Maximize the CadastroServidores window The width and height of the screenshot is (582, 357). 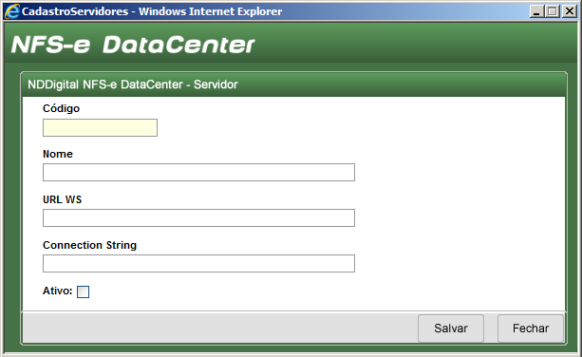click(553, 11)
